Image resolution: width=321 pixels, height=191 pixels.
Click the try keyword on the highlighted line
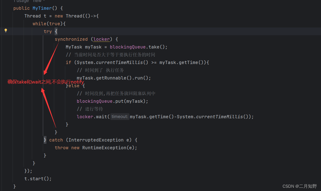[48, 31]
